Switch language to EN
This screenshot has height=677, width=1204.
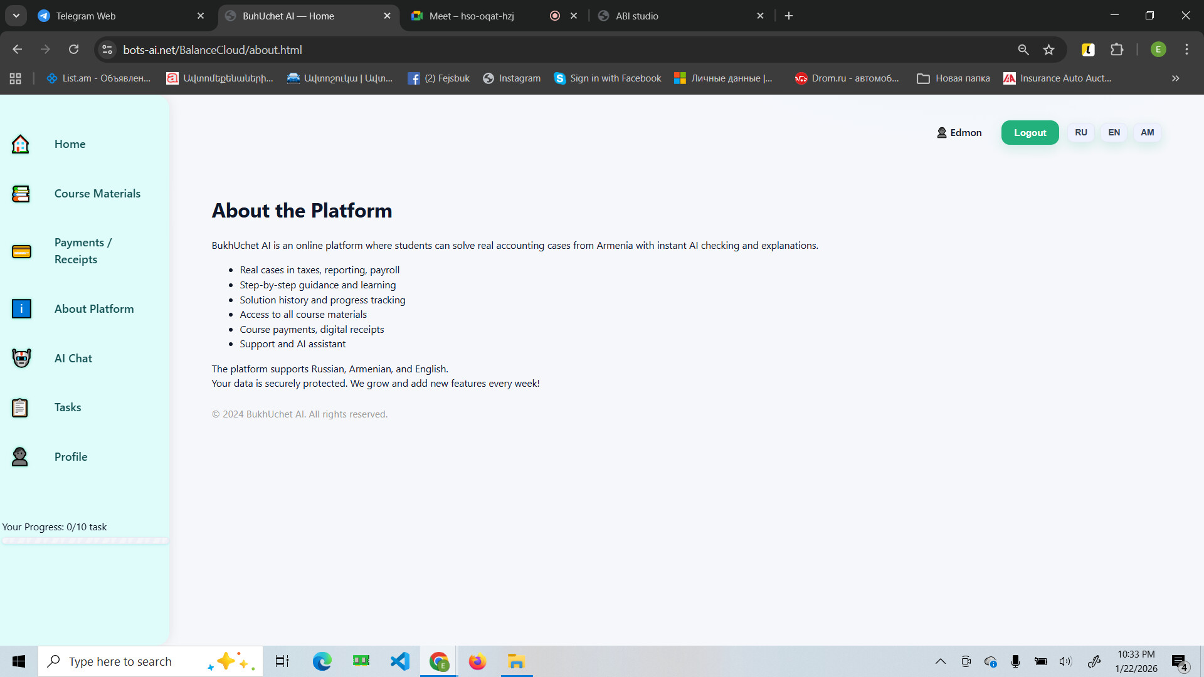coord(1114,132)
